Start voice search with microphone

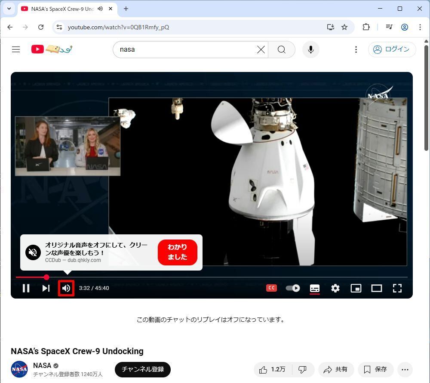pyautogui.click(x=311, y=50)
